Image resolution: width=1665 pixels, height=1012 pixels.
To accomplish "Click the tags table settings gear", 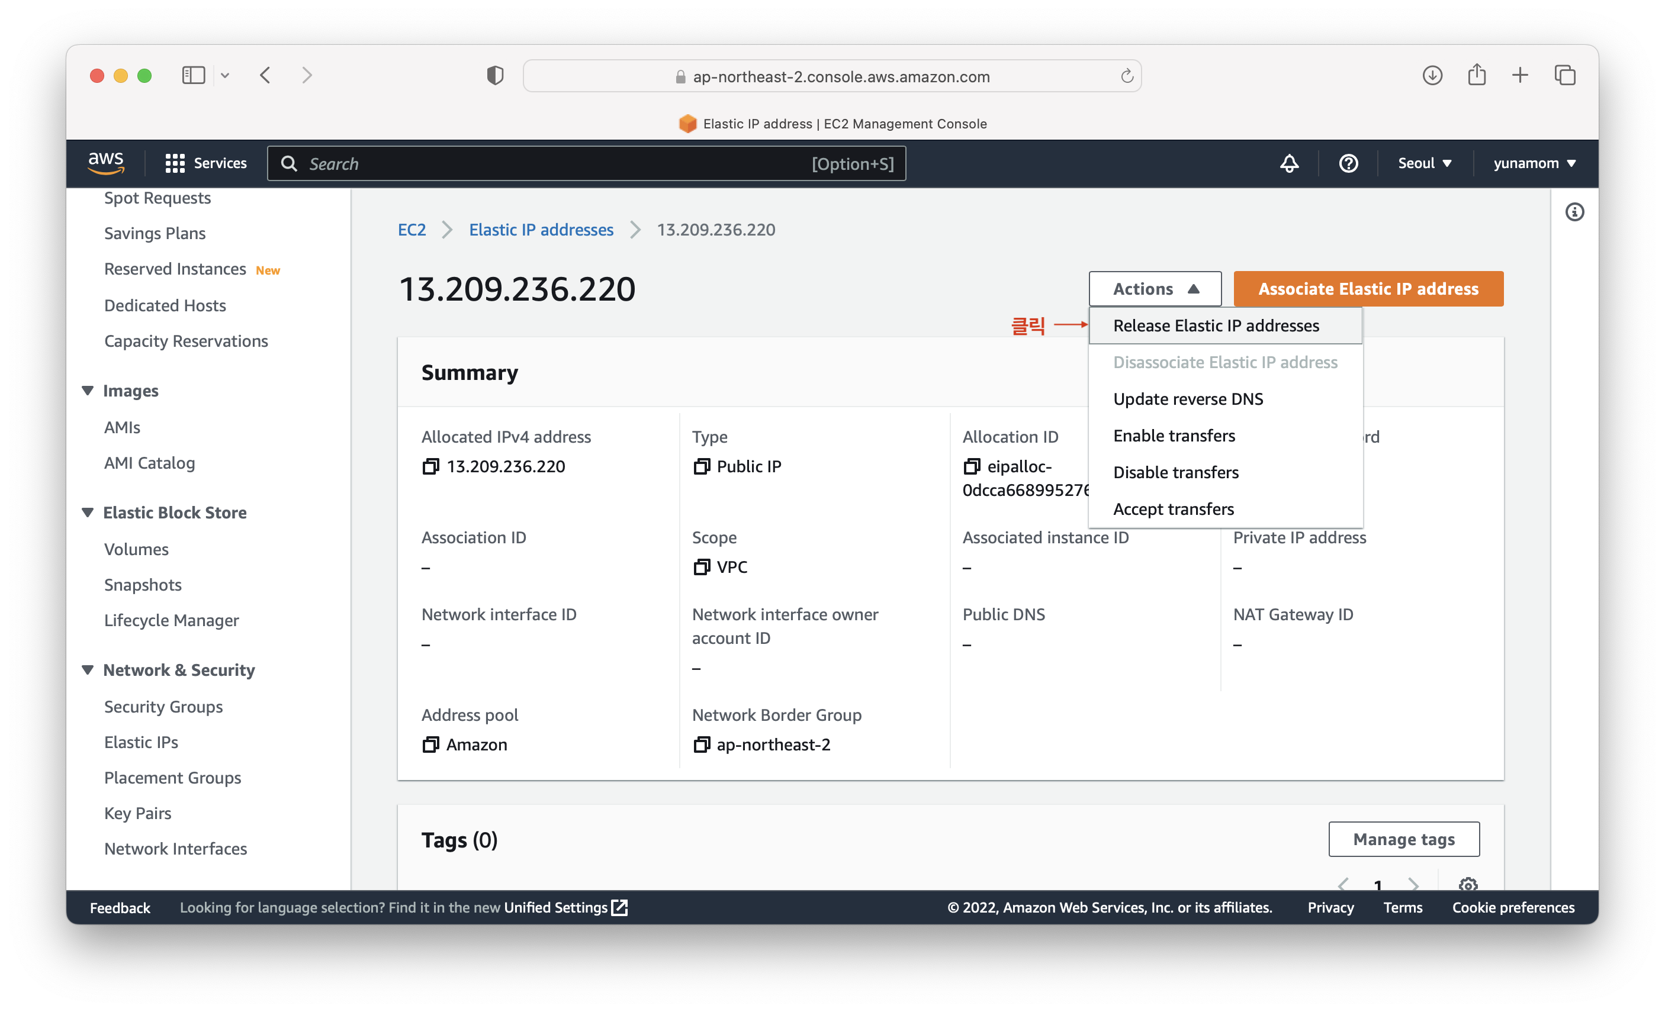I will click(1468, 884).
